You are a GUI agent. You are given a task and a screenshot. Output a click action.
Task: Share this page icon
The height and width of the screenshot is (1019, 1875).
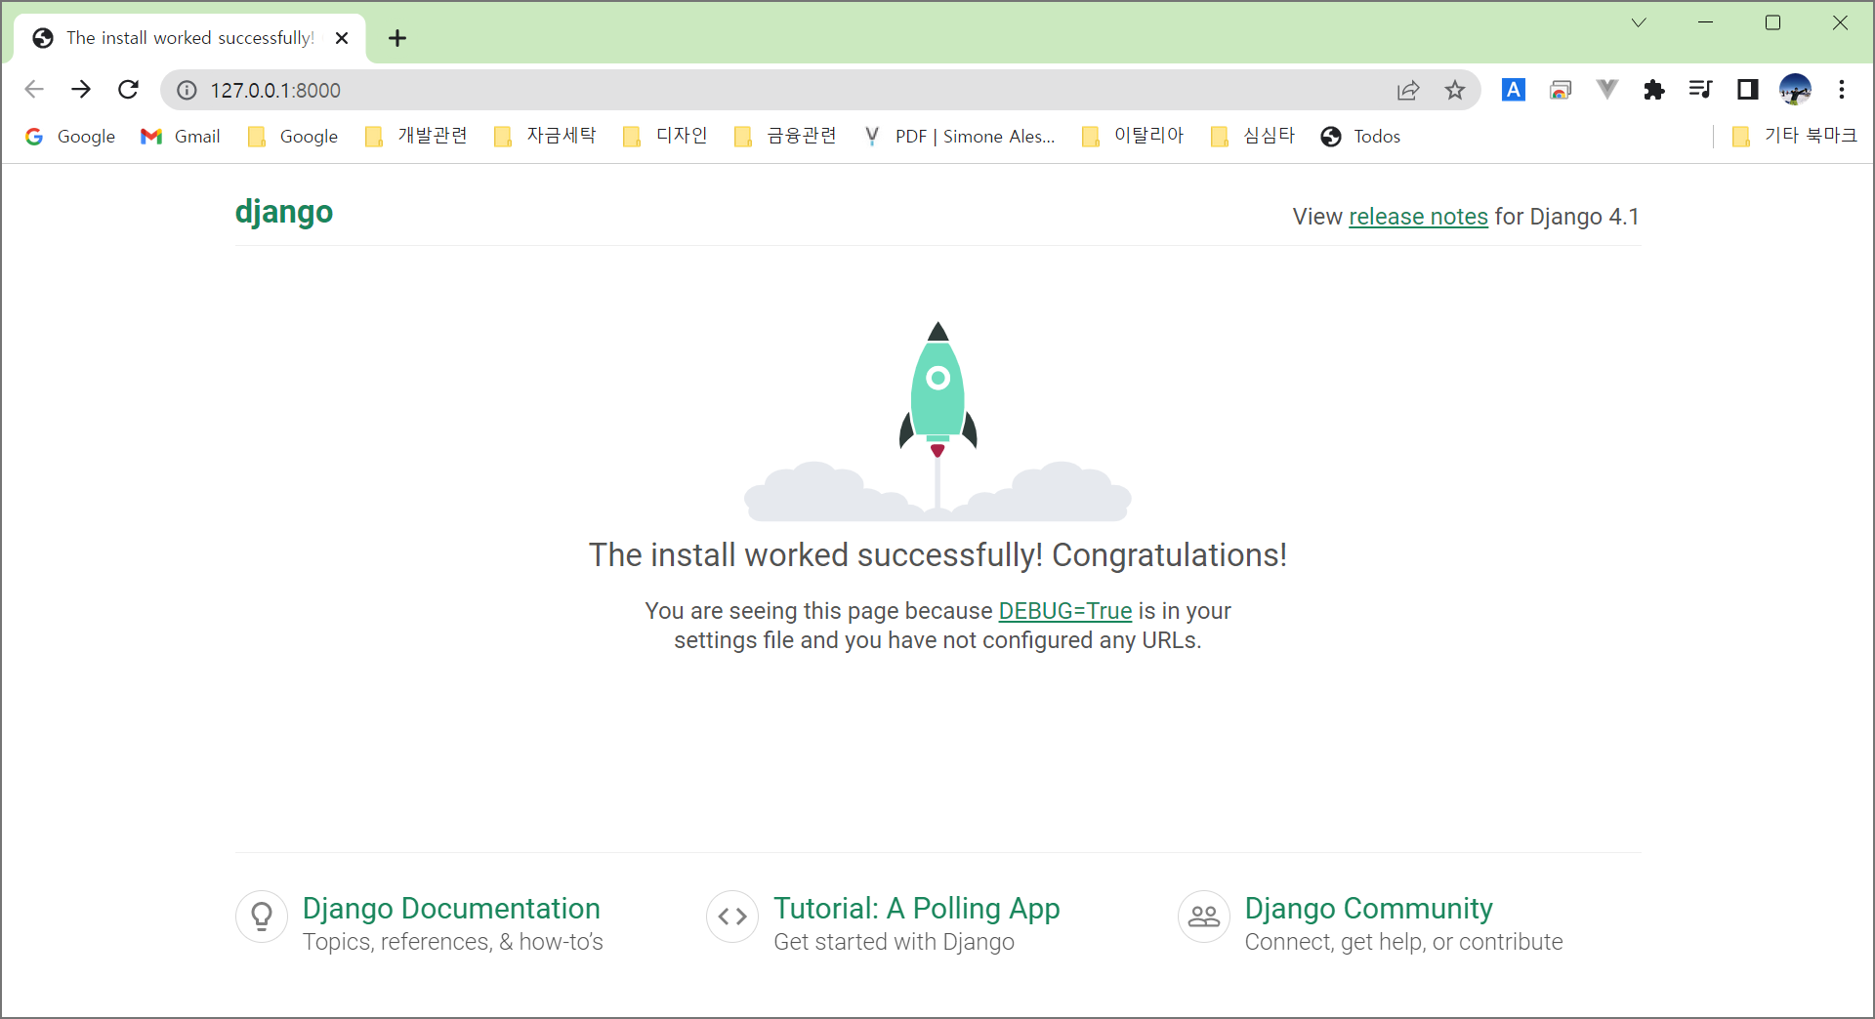coord(1408,90)
